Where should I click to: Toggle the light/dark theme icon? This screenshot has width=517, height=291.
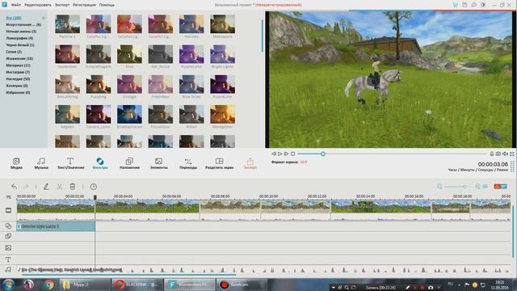click(483, 5)
